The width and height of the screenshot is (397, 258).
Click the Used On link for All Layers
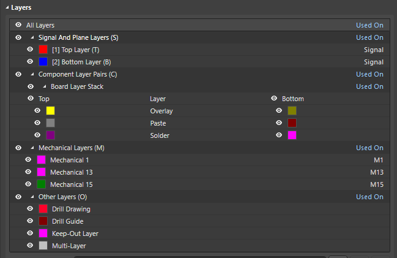pos(369,25)
